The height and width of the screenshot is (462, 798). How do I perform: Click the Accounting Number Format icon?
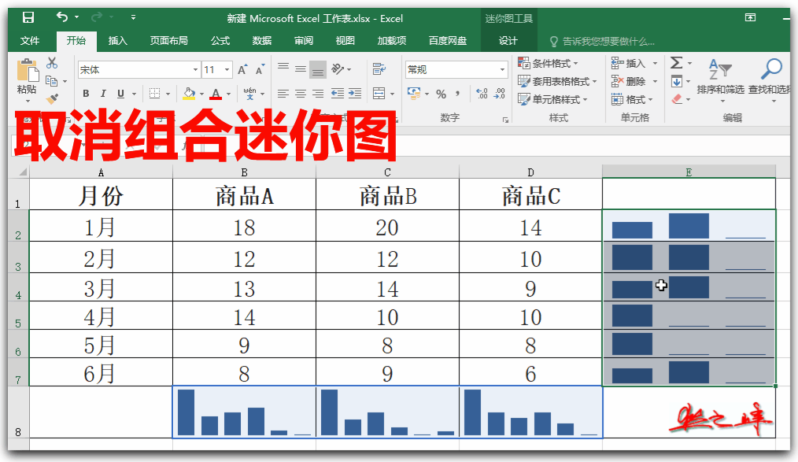(x=414, y=94)
